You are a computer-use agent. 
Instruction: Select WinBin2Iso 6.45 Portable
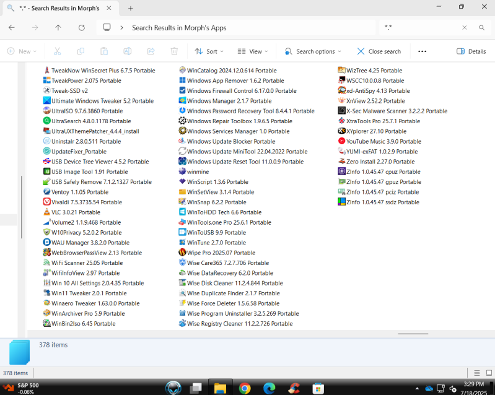click(x=79, y=323)
